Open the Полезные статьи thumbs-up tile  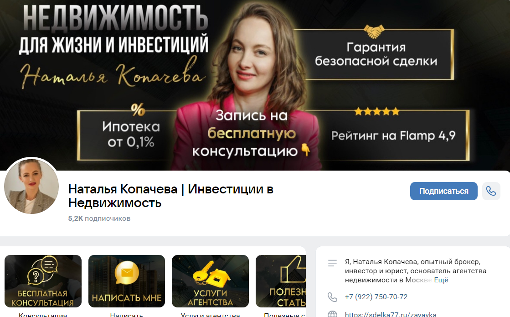click(x=281, y=281)
